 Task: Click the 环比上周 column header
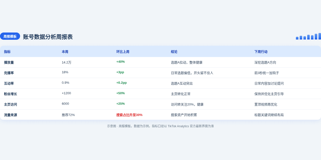coord(123,52)
